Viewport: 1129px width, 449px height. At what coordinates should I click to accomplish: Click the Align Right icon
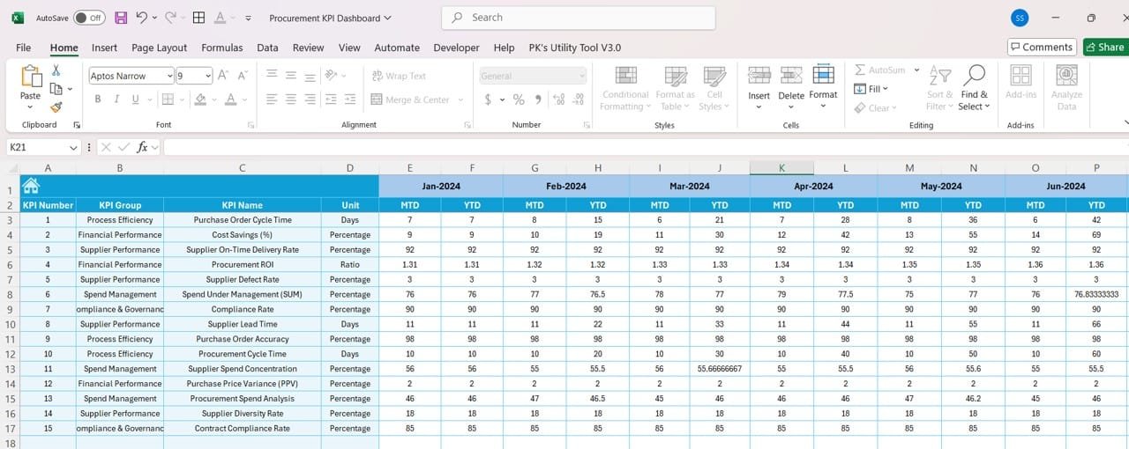click(310, 99)
